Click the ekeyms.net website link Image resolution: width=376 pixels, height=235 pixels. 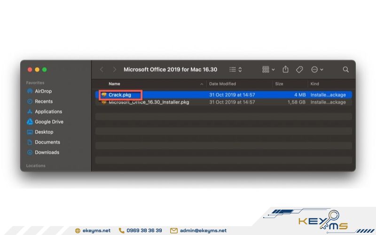97,230
